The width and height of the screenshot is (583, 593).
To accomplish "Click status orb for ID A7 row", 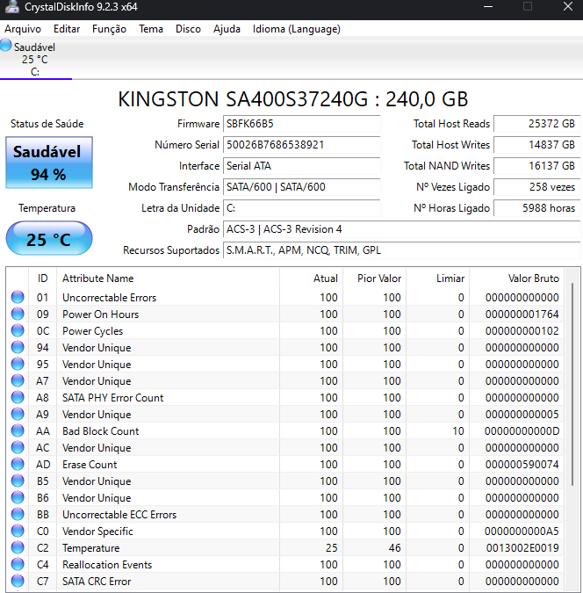I will 18,380.
